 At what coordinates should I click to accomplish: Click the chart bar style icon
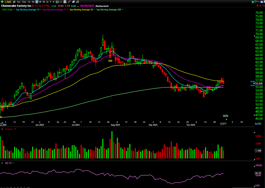(58, 2)
